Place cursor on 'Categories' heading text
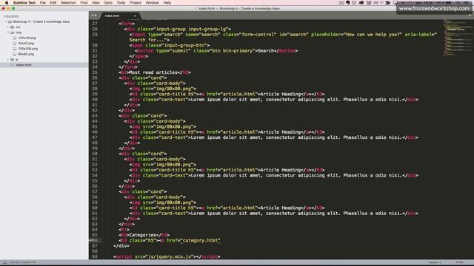The height and width of the screenshot is (266, 474). pyautogui.click(x=142, y=235)
